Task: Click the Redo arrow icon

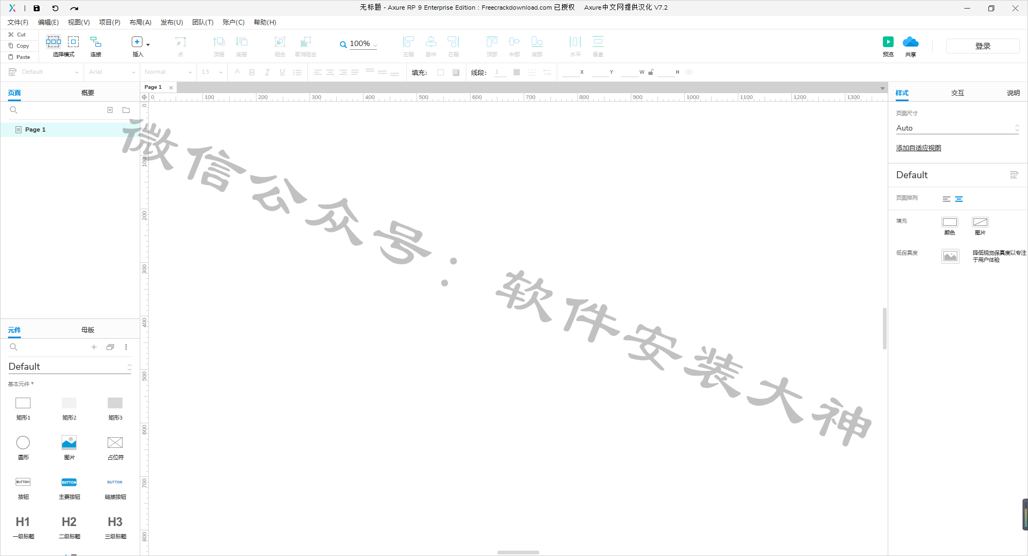Action: point(74,8)
